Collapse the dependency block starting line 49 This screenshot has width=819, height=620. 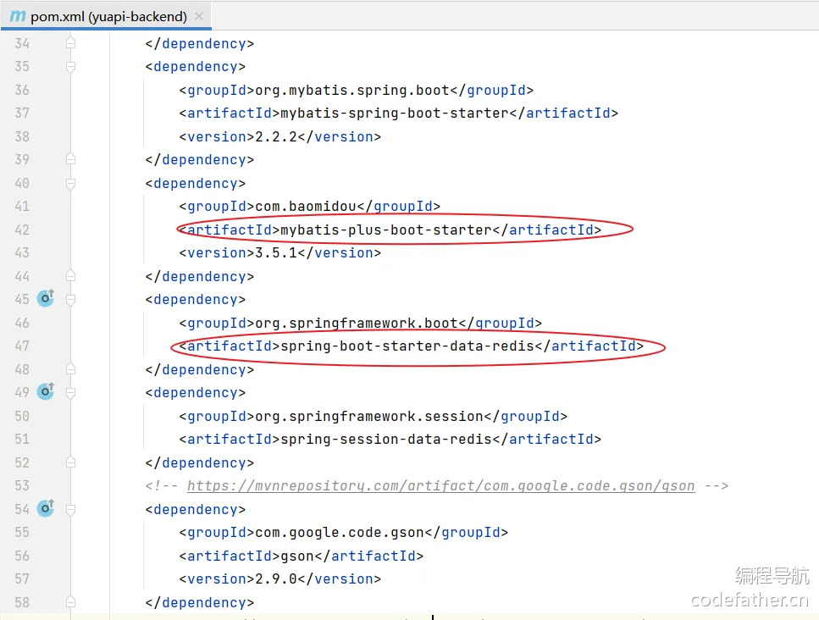(71, 392)
